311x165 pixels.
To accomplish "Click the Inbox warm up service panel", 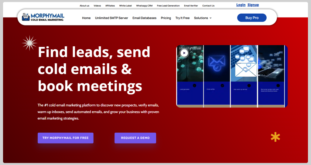I will click(244, 76).
